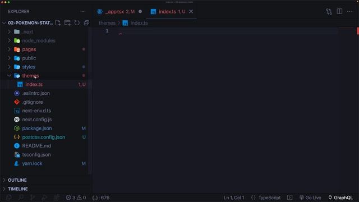Click the red marker in editor overview ruler
Screen dimensions: 359x202
tap(358, 31)
